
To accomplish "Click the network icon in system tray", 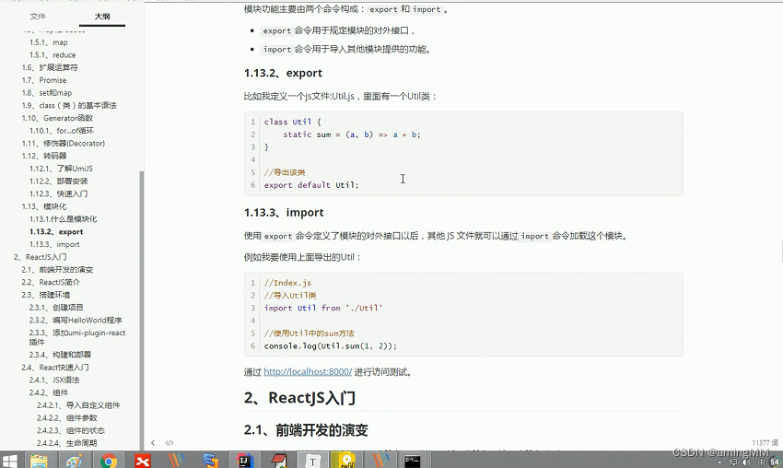I will pos(732,462).
